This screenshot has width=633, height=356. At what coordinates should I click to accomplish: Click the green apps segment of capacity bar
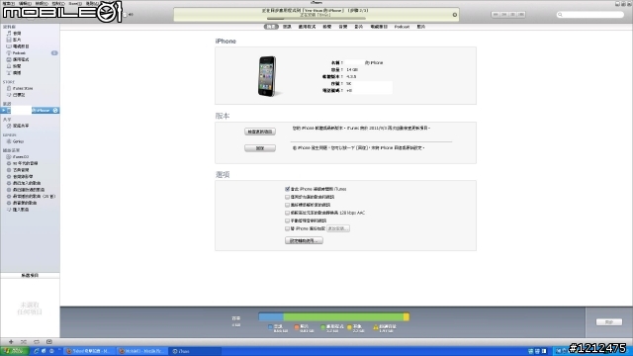[x=343, y=316]
